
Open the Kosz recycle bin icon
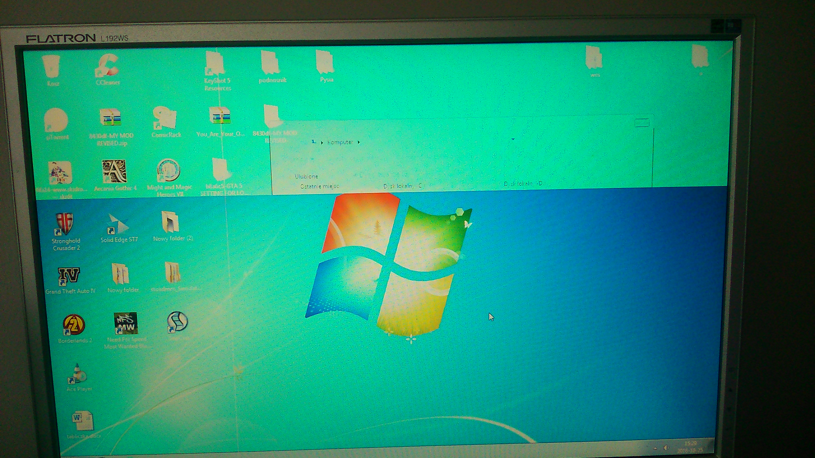click(x=52, y=66)
